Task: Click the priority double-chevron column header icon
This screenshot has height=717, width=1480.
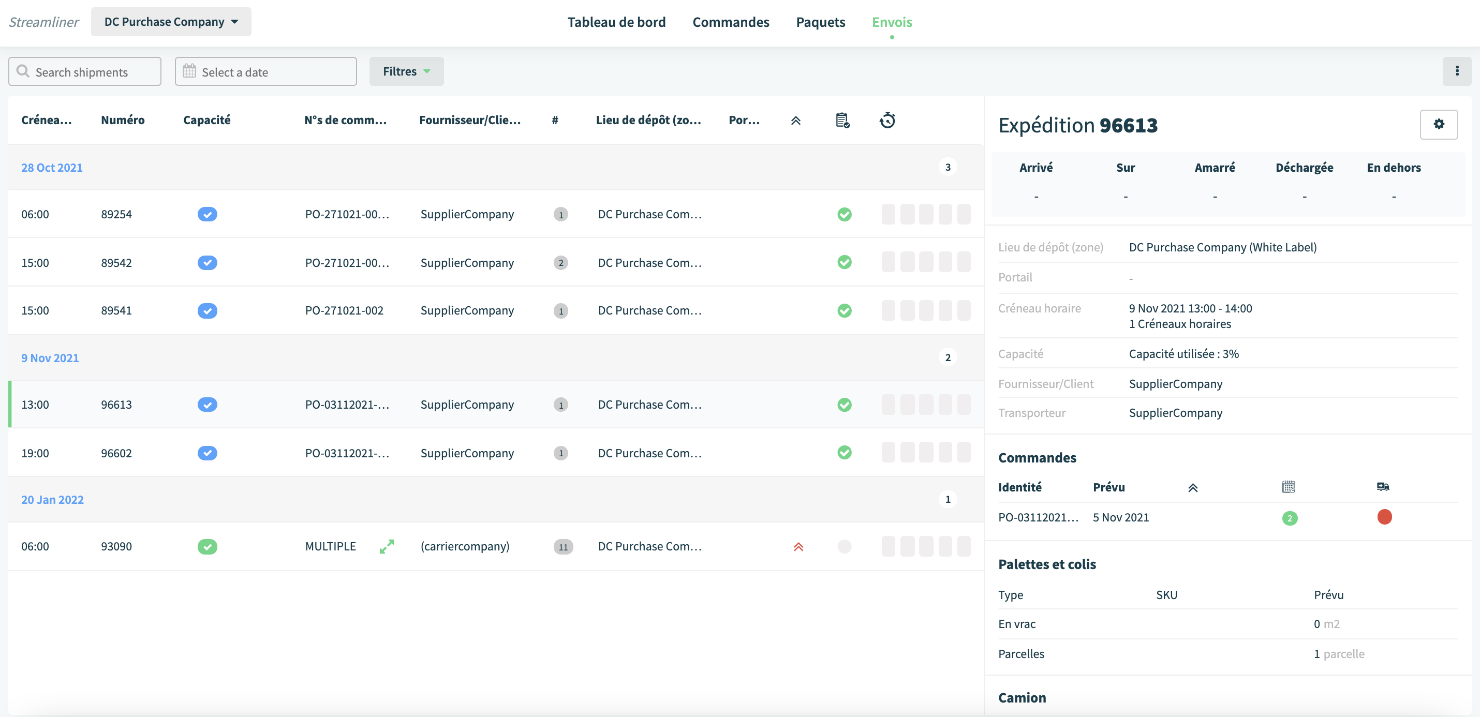Action: [796, 120]
